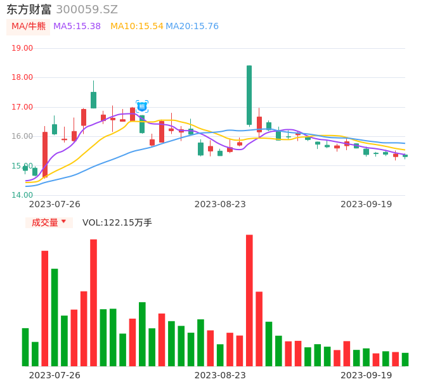The width and height of the screenshot is (435, 384).
Task: Click the MA5:15.38 legend label
Action: pyautogui.click(x=77, y=27)
